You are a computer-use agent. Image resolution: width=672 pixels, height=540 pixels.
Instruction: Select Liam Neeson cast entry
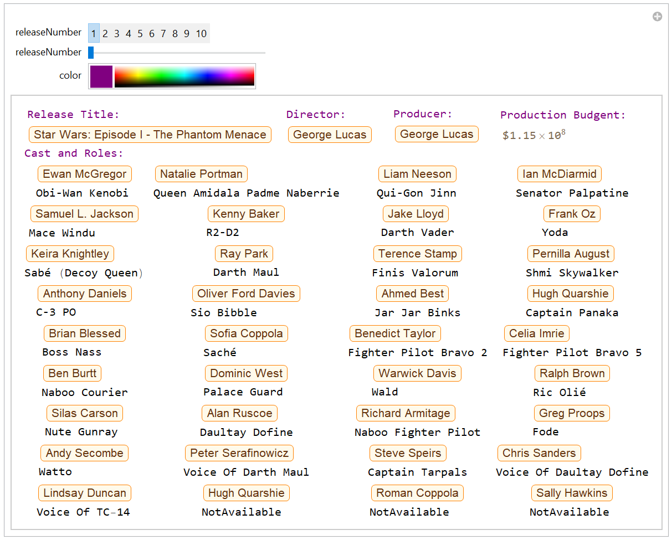coord(417,174)
